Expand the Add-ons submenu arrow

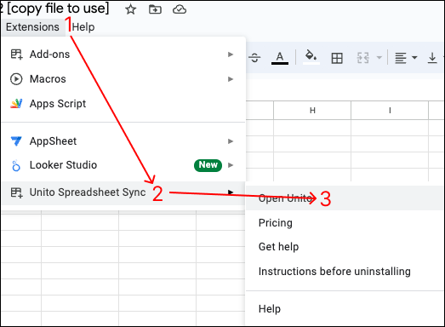coord(231,54)
